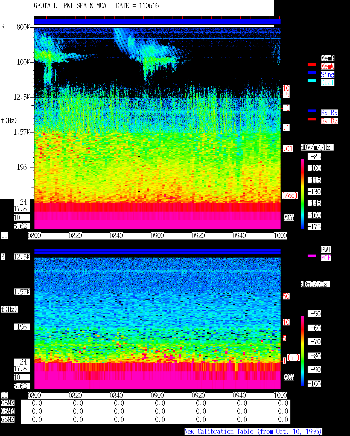Click the 'GSMZ' row label
Image resolution: width=350 pixels, height=436 pixels.
(x=8, y=419)
